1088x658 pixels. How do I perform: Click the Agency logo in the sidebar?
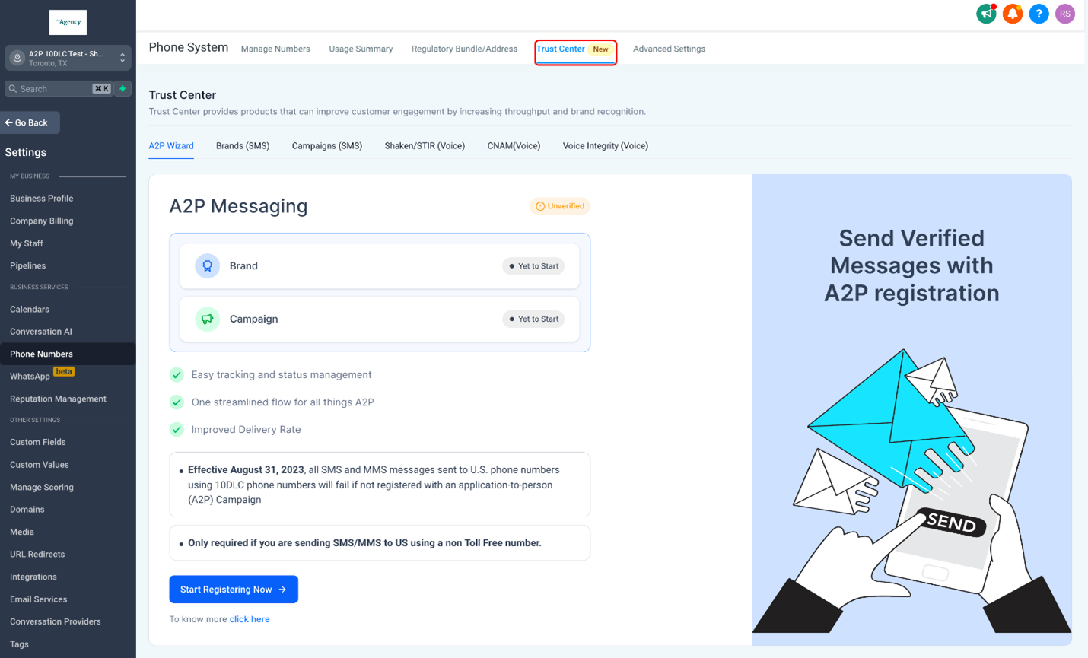68,23
